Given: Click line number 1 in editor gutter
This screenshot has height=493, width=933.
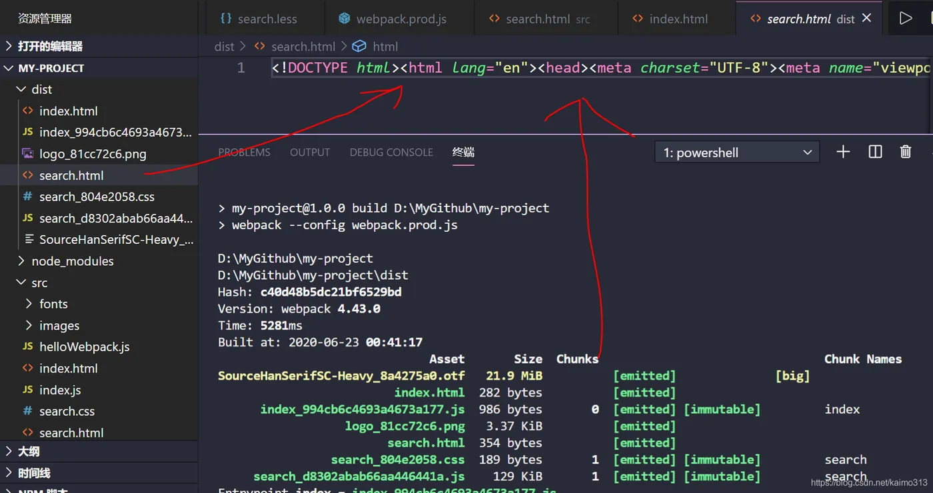Looking at the screenshot, I should click(241, 68).
